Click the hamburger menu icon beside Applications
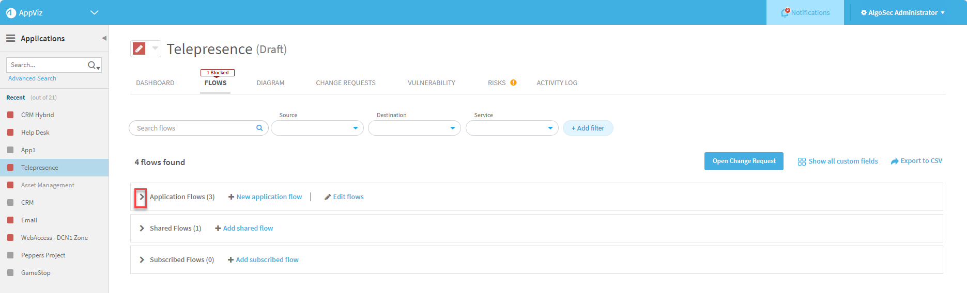 point(10,38)
